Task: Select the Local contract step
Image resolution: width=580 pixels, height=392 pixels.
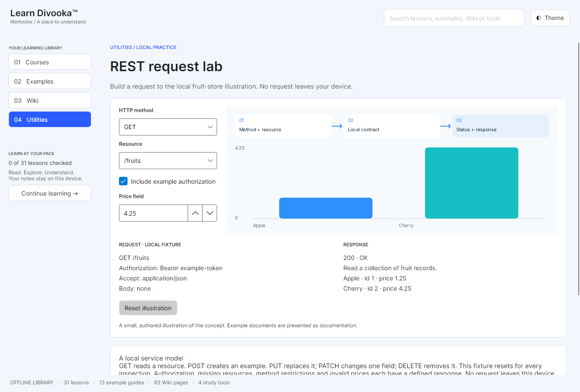Action: click(391, 126)
